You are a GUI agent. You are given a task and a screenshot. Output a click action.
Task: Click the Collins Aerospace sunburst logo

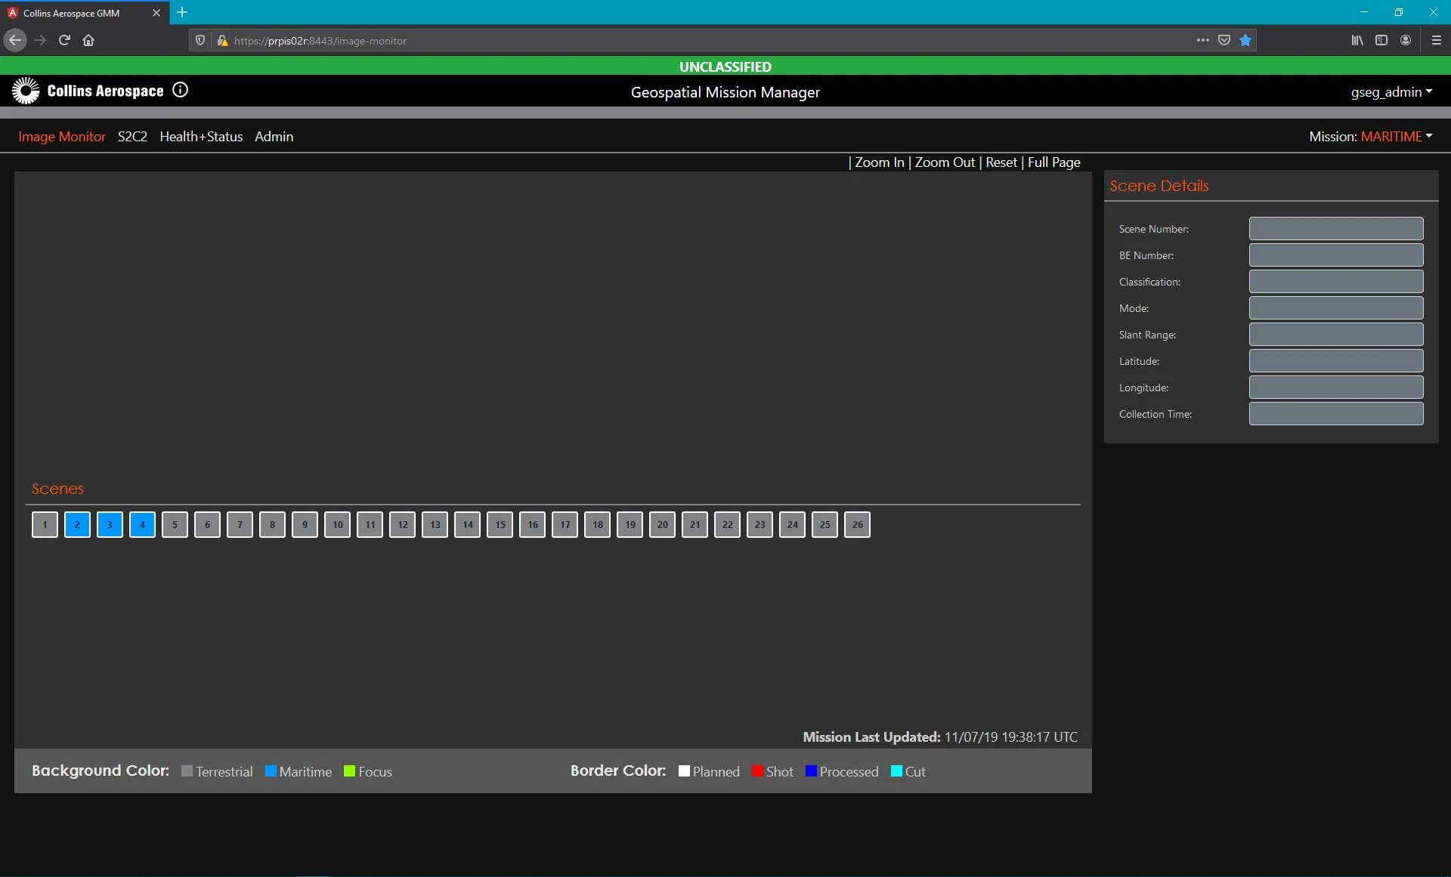point(26,91)
